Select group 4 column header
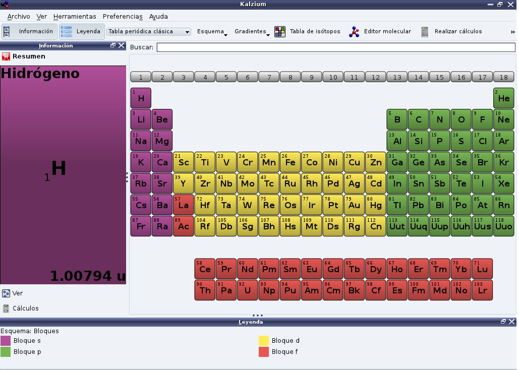519x370 pixels. (x=205, y=77)
